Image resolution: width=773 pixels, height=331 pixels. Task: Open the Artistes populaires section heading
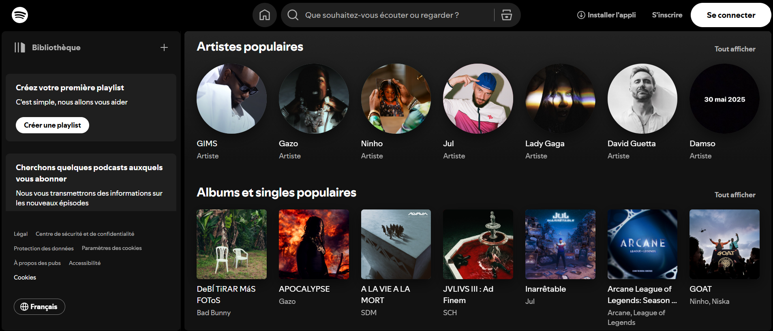250,47
